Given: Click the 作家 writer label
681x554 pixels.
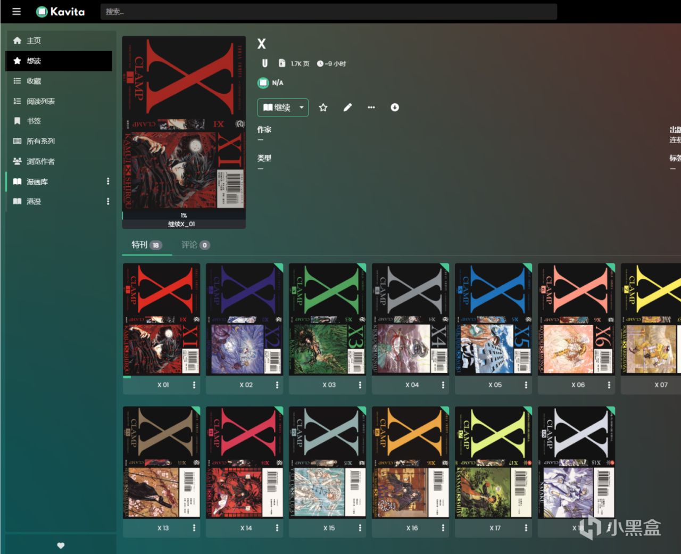Looking at the screenshot, I should 264,129.
